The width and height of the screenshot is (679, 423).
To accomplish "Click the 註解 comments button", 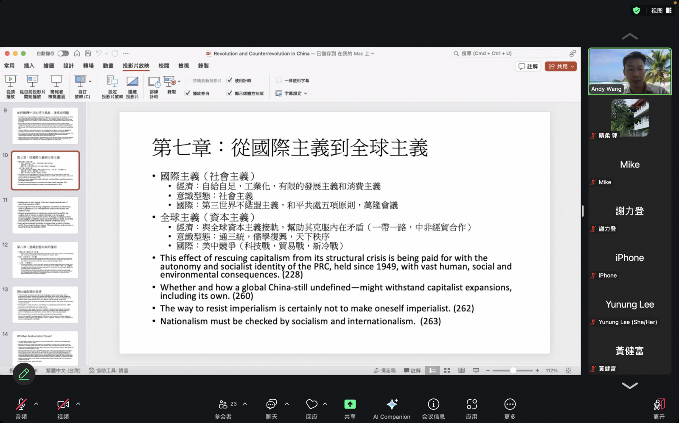I will 528,67.
